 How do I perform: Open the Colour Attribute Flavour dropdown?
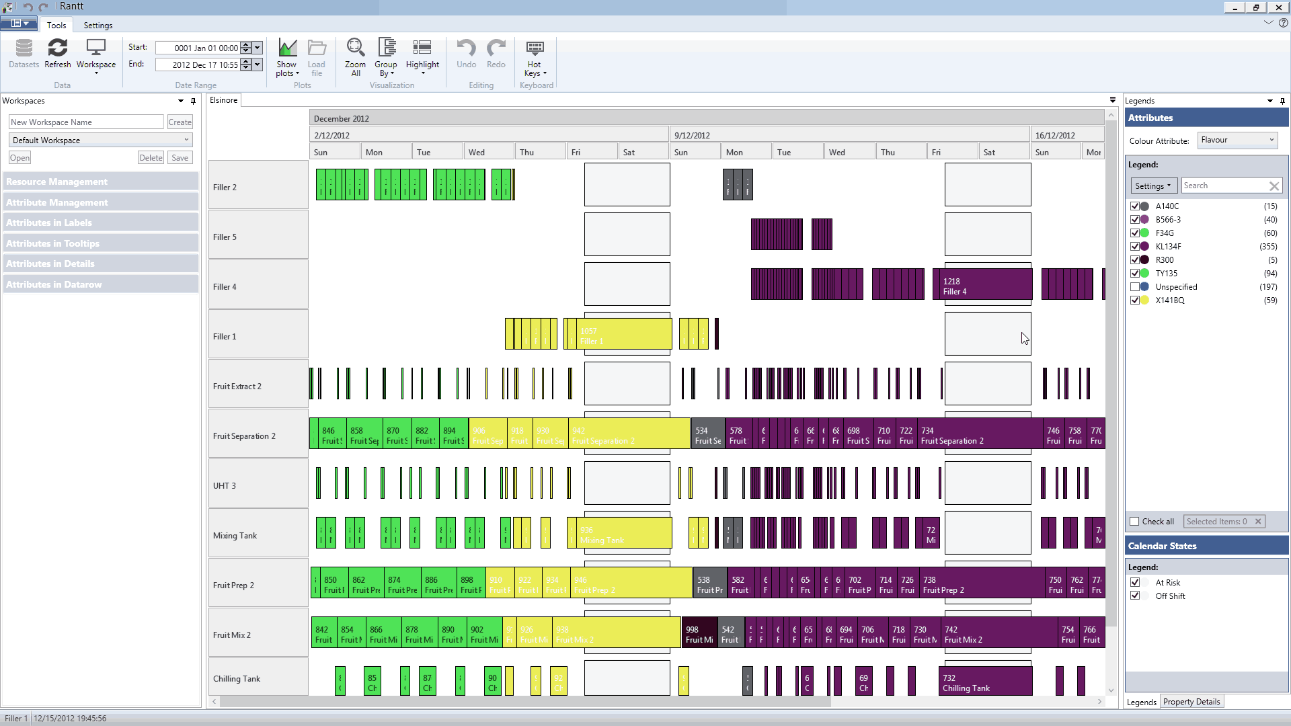1237,140
